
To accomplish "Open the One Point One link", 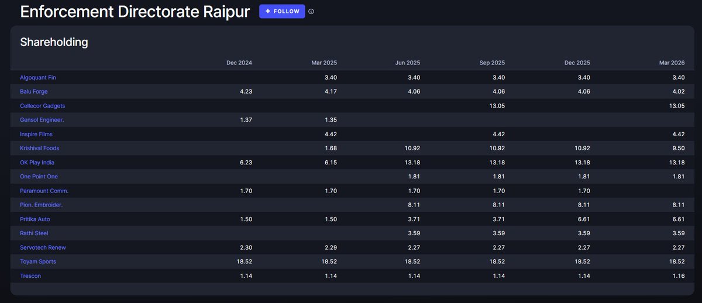I will pos(39,176).
